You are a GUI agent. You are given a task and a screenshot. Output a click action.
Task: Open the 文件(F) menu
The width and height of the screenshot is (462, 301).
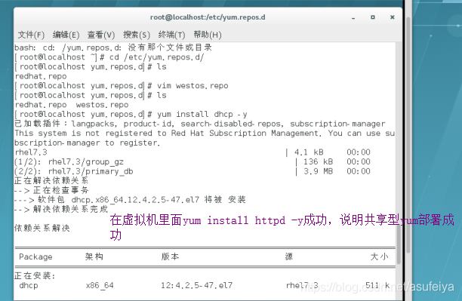pyautogui.click(x=31, y=35)
